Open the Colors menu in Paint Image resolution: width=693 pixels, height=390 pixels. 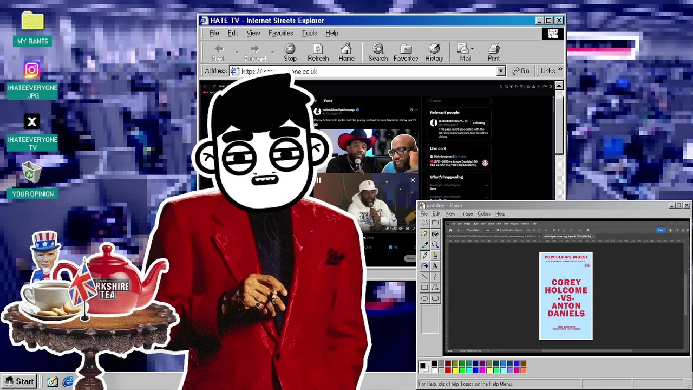pyautogui.click(x=484, y=213)
